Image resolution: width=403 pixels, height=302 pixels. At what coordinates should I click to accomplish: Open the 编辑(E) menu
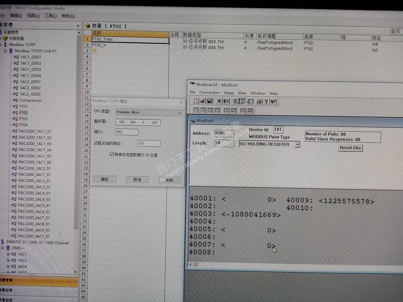click(16, 15)
